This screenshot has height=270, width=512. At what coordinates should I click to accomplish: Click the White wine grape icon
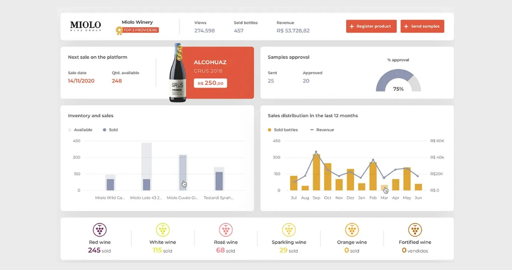coord(163,230)
